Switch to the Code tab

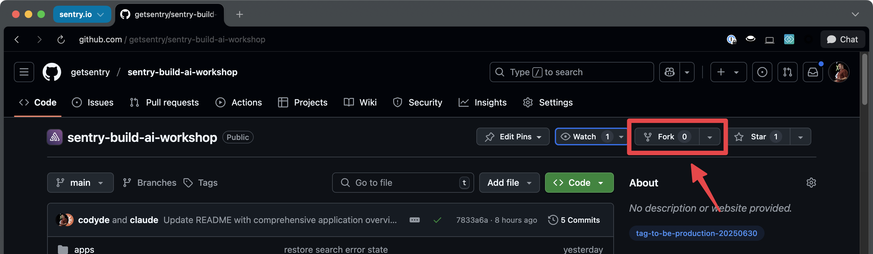click(38, 103)
